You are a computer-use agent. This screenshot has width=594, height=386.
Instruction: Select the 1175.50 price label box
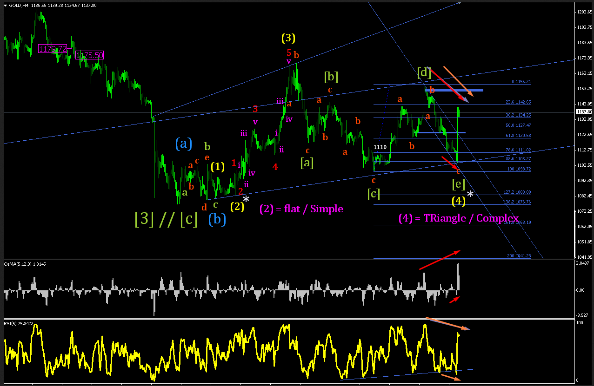coord(89,55)
